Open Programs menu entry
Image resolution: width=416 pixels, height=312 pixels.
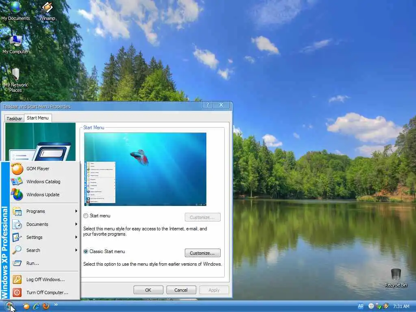(45, 211)
